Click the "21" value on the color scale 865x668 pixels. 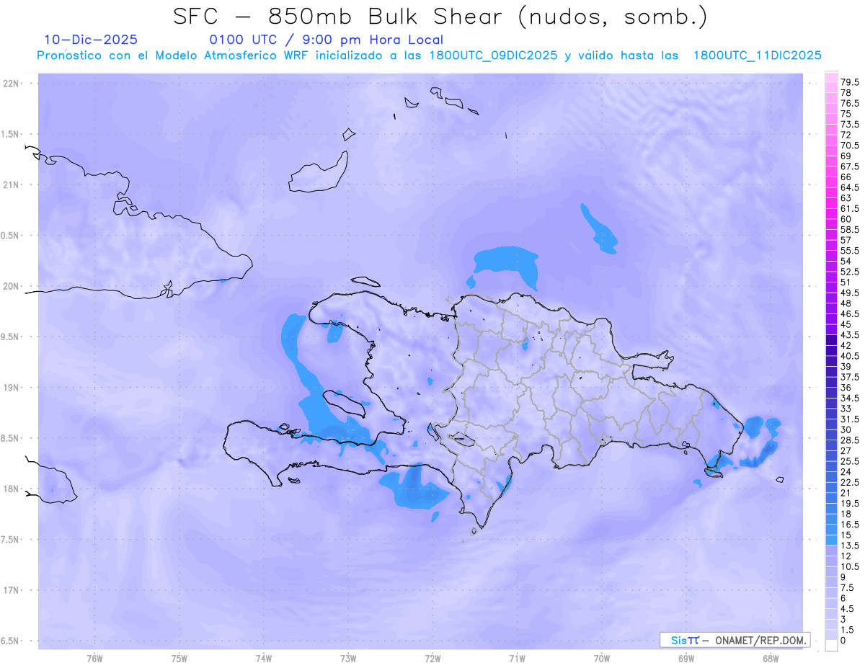tap(846, 492)
